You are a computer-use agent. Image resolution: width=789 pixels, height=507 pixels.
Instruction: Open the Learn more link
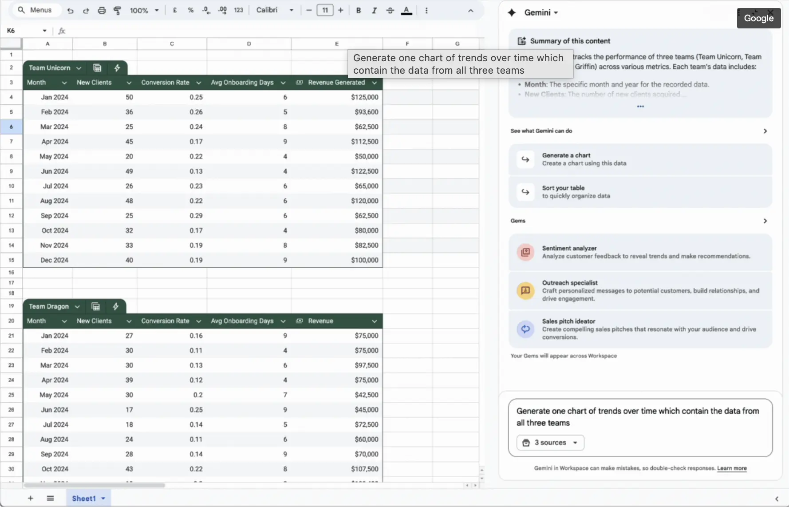tap(732, 468)
